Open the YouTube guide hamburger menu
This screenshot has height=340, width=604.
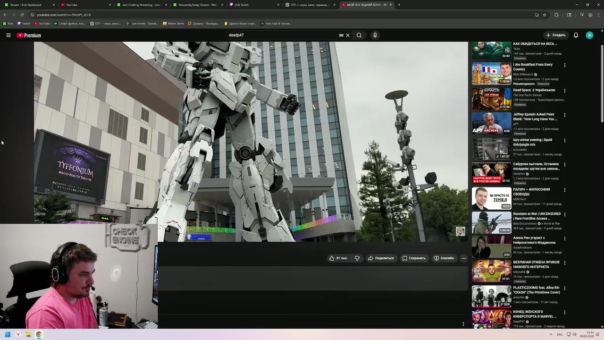coord(8,35)
